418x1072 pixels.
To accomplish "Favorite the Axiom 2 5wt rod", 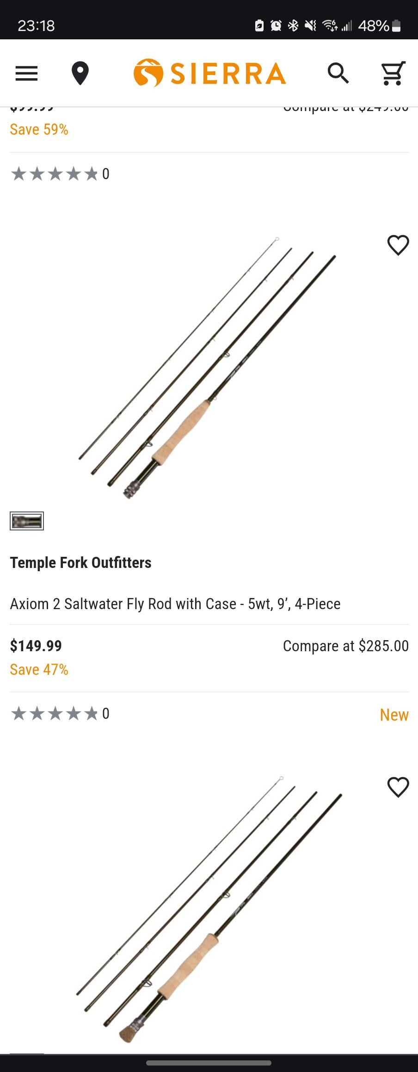I will [398, 245].
